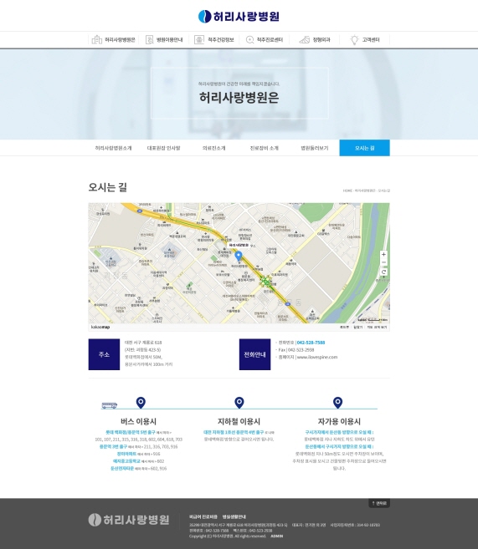Screen dimensions: 478x549
Task: Select the 의료진소개 tab
Action: [x=214, y=148]
